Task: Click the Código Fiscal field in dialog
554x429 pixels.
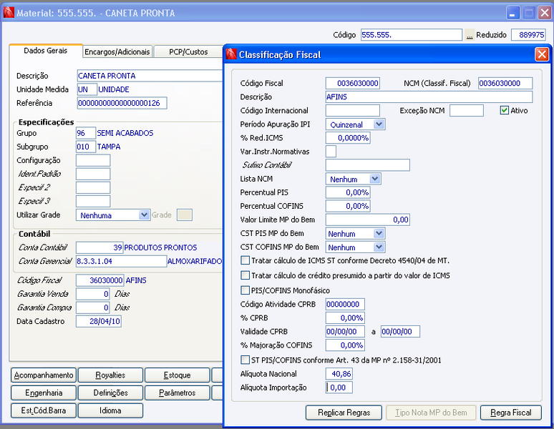Action: click(x=353, y=83)
